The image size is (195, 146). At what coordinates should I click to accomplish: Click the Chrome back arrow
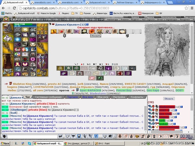tap(3, 8)
